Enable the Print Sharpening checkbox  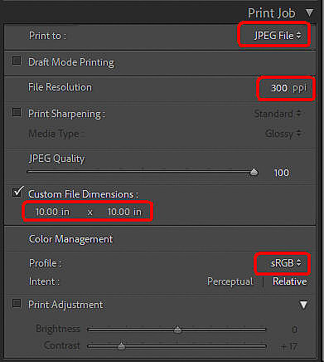click(17, 112)
